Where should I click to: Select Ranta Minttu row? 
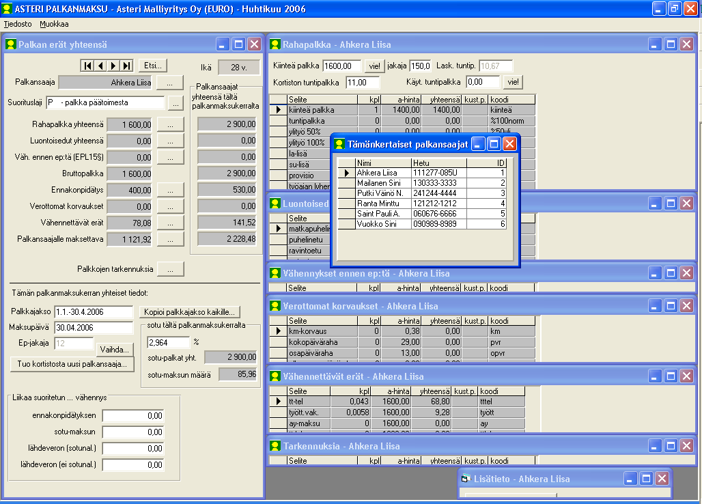pos(422,204)
